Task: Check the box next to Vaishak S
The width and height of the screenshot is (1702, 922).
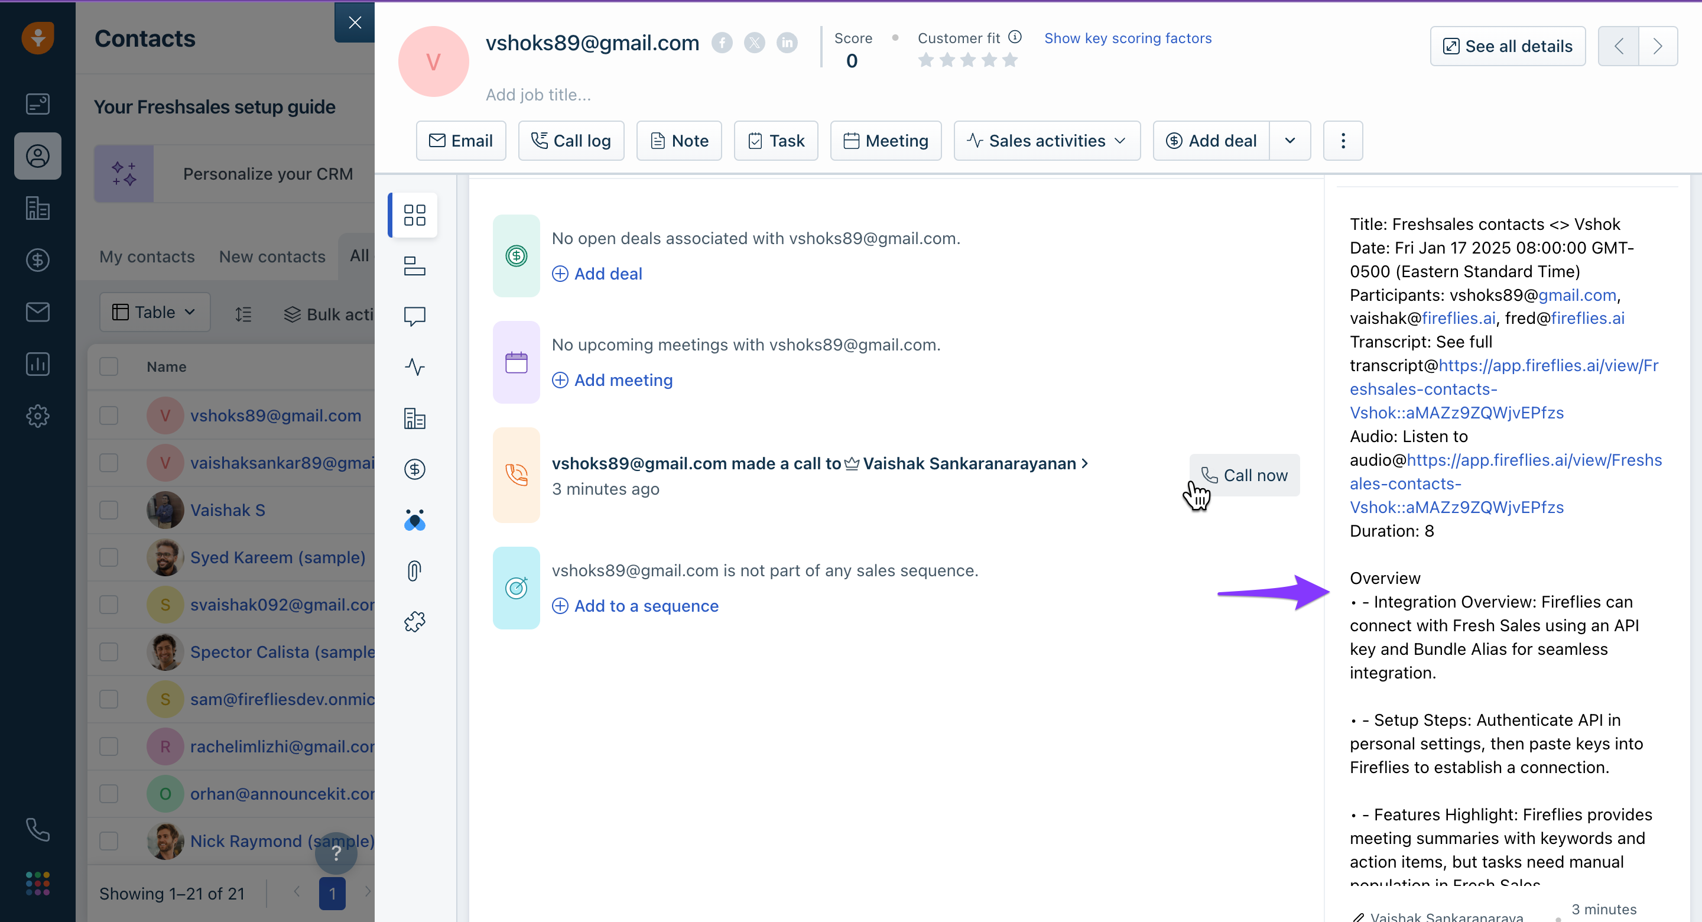Action: 108,509
